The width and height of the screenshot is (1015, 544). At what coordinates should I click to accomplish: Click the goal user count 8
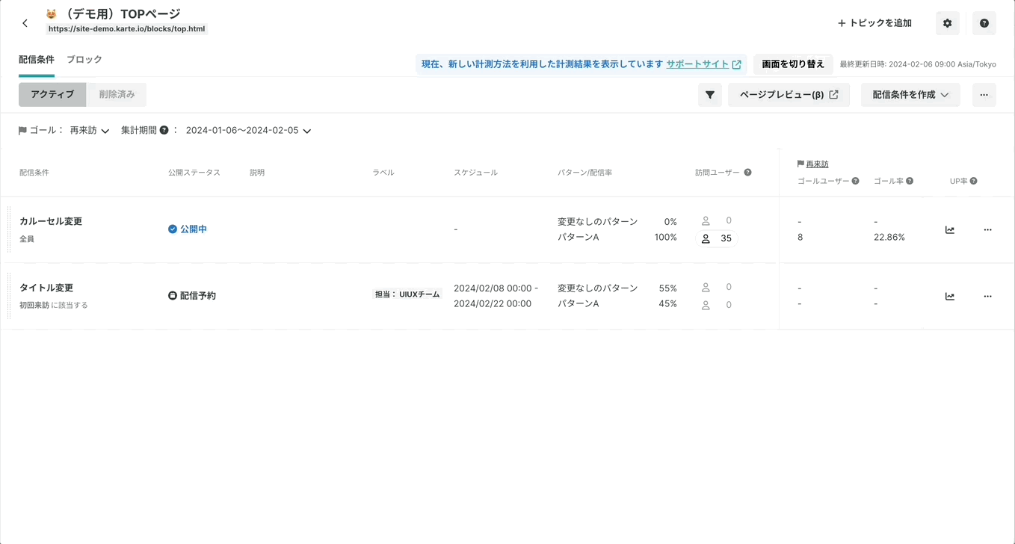click(800, 238)
